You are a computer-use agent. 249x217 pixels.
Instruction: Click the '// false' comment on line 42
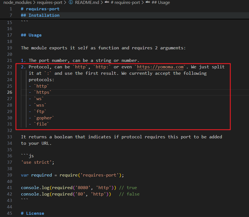pyautogui.click(x=129, y=194)
